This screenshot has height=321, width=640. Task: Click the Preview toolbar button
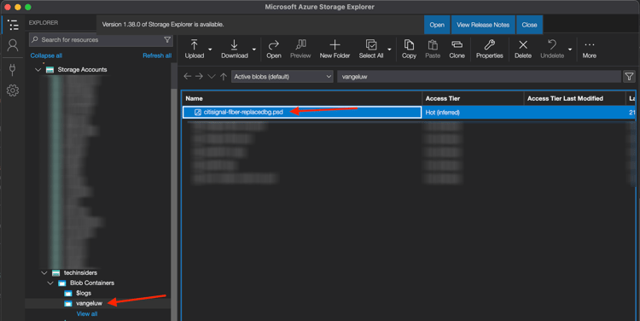click(300, 50)
